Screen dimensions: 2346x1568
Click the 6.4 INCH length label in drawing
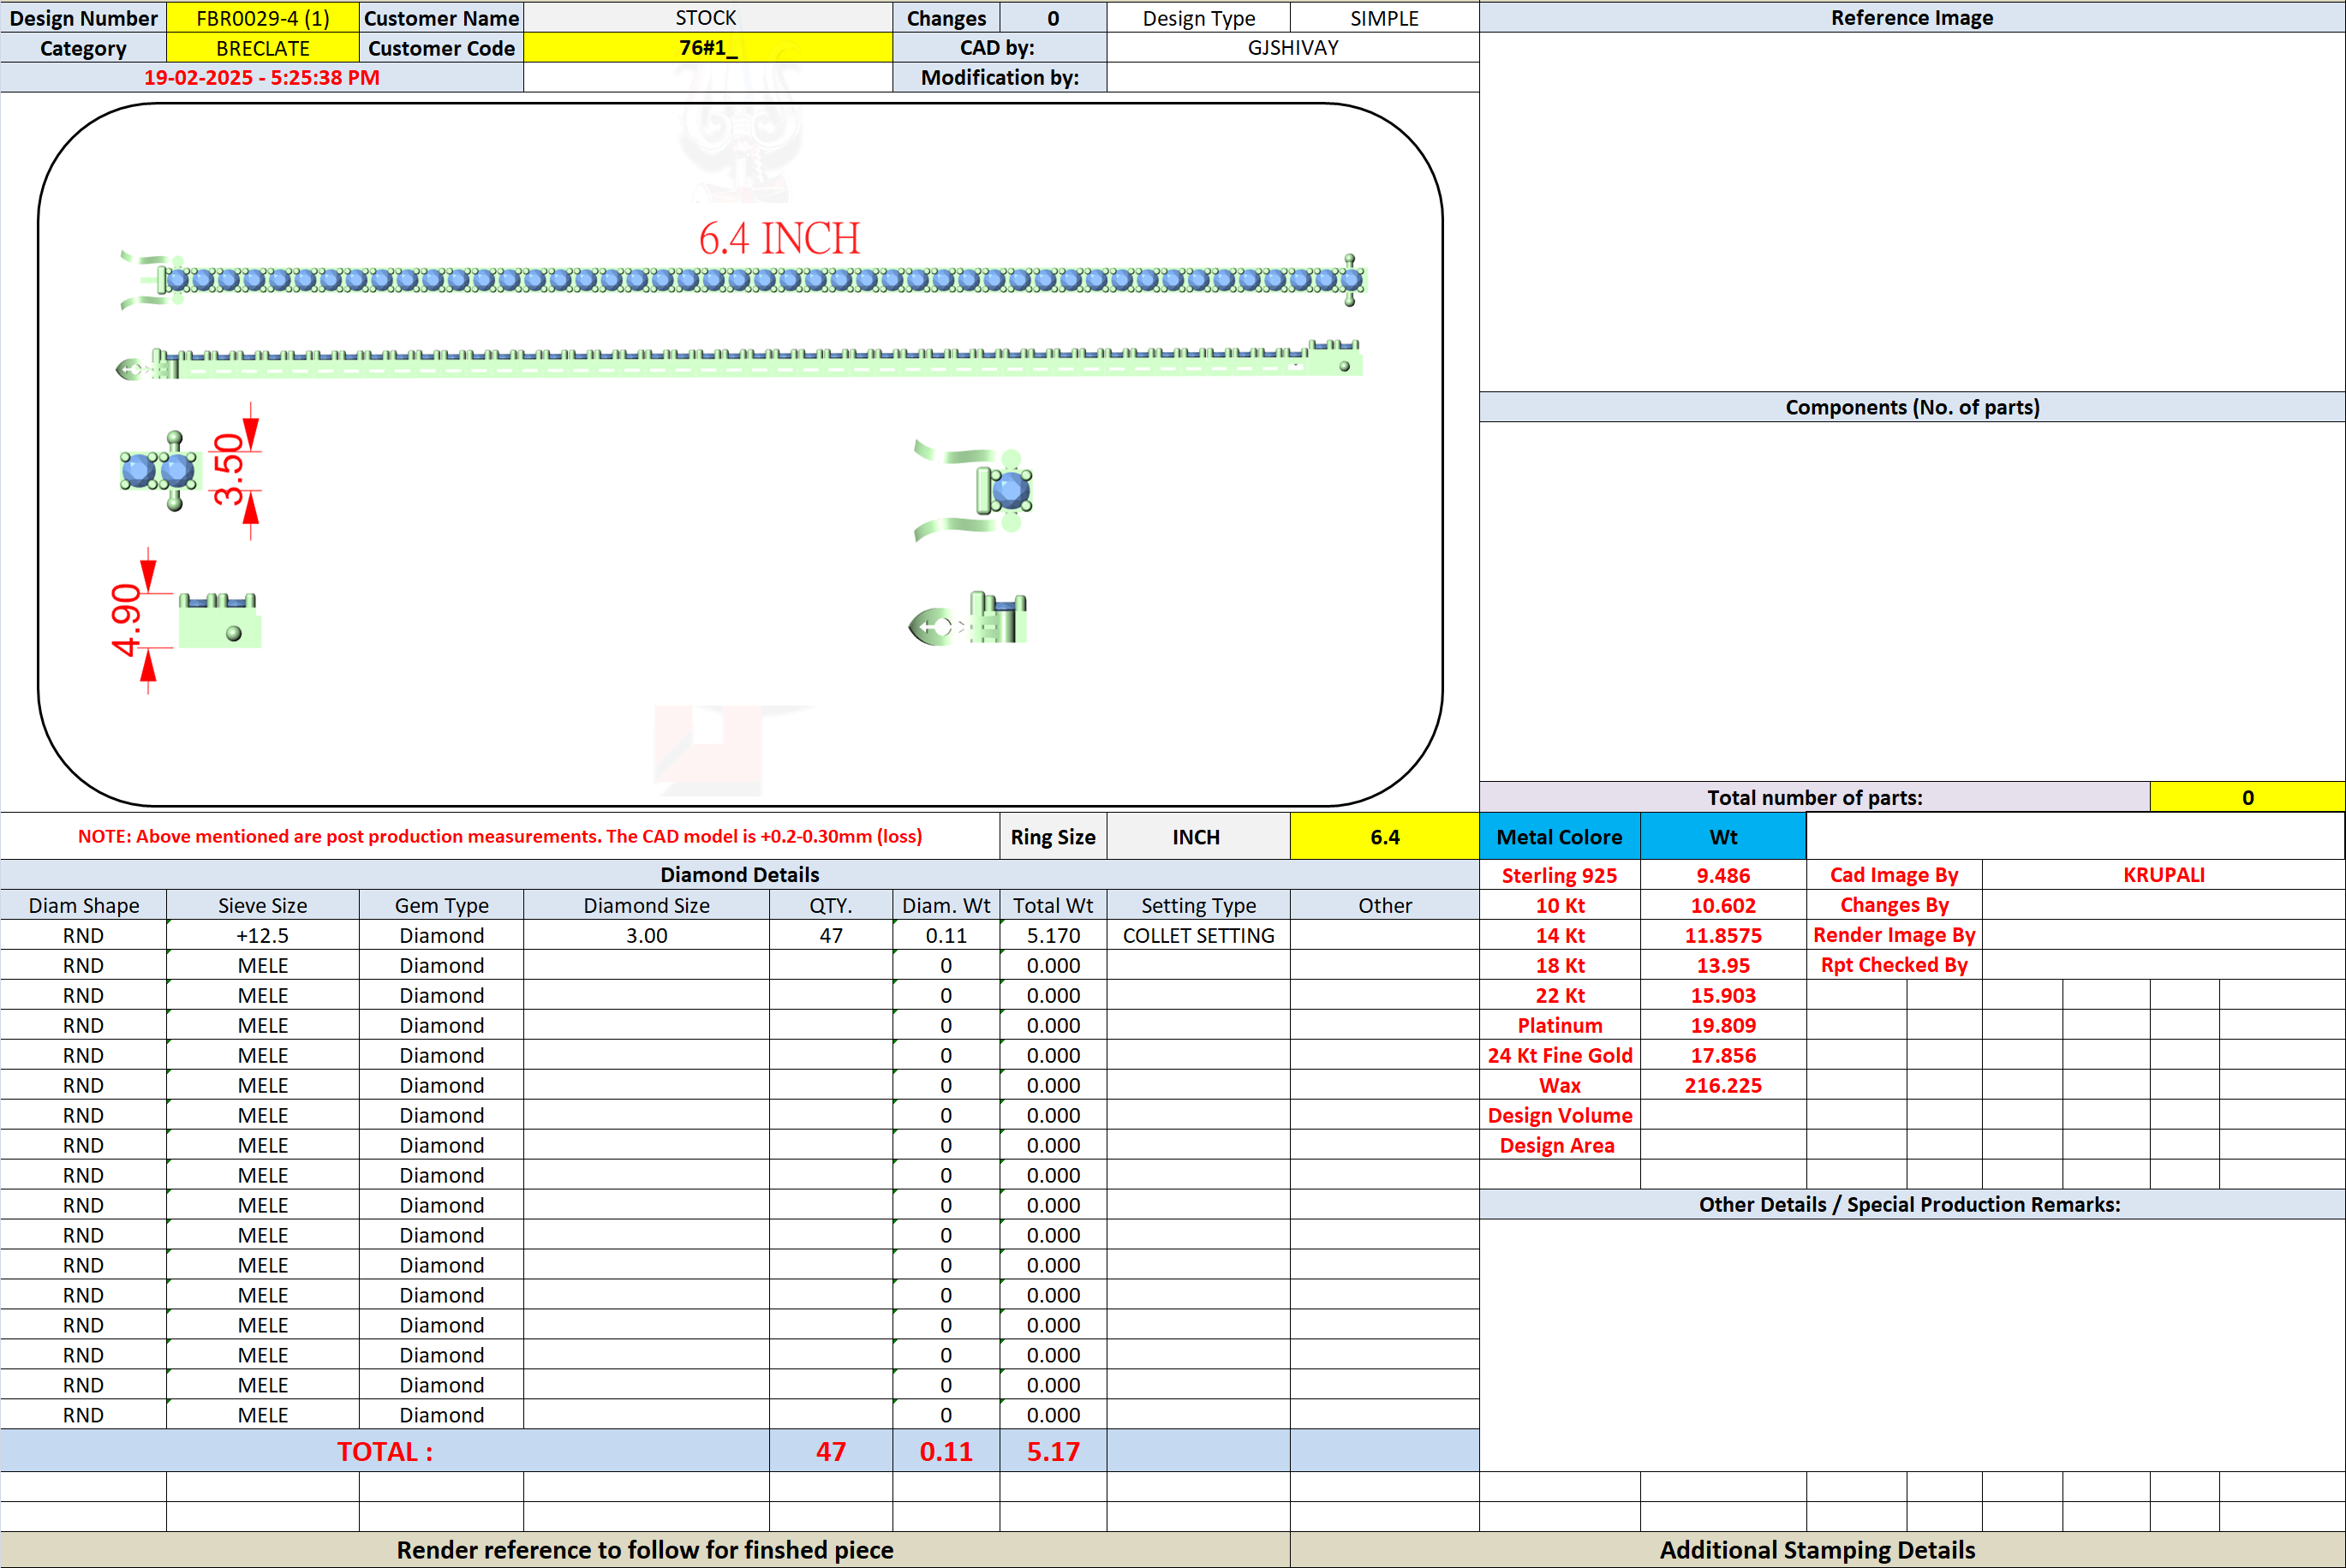click(779, 239)
